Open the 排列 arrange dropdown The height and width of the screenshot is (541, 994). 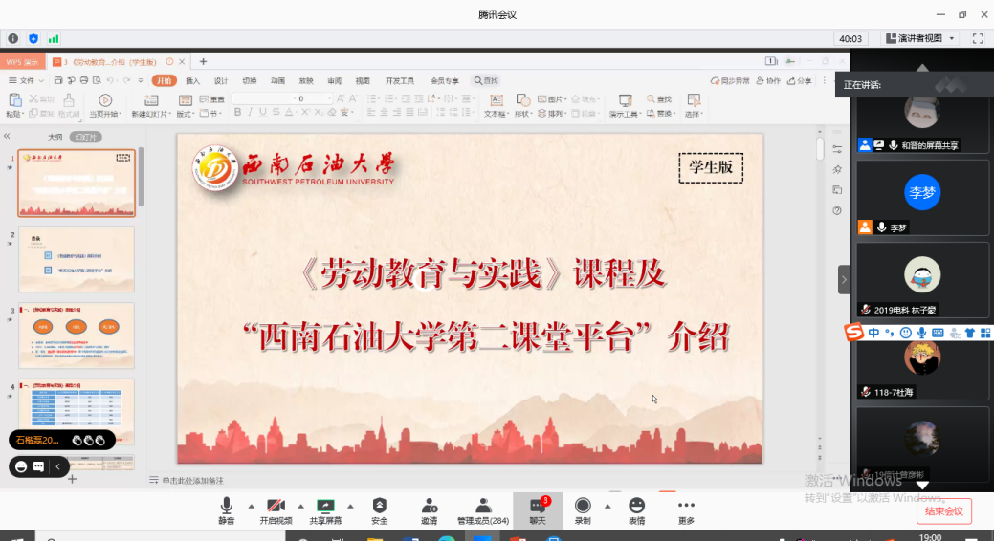pyautogui.click(x=551, y=114)
